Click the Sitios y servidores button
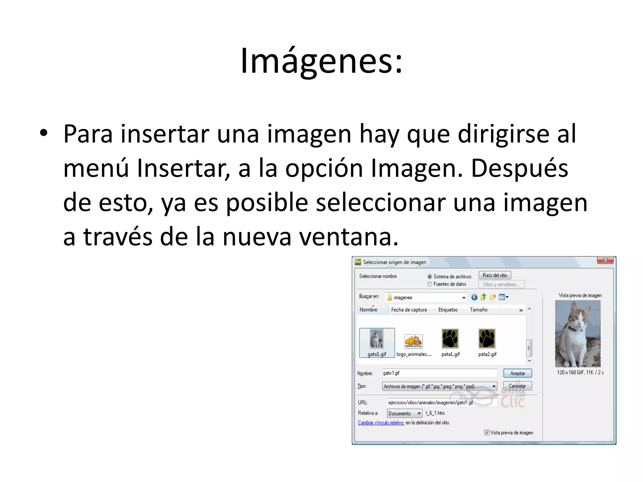The image size is (643, 482). point(501,284)
